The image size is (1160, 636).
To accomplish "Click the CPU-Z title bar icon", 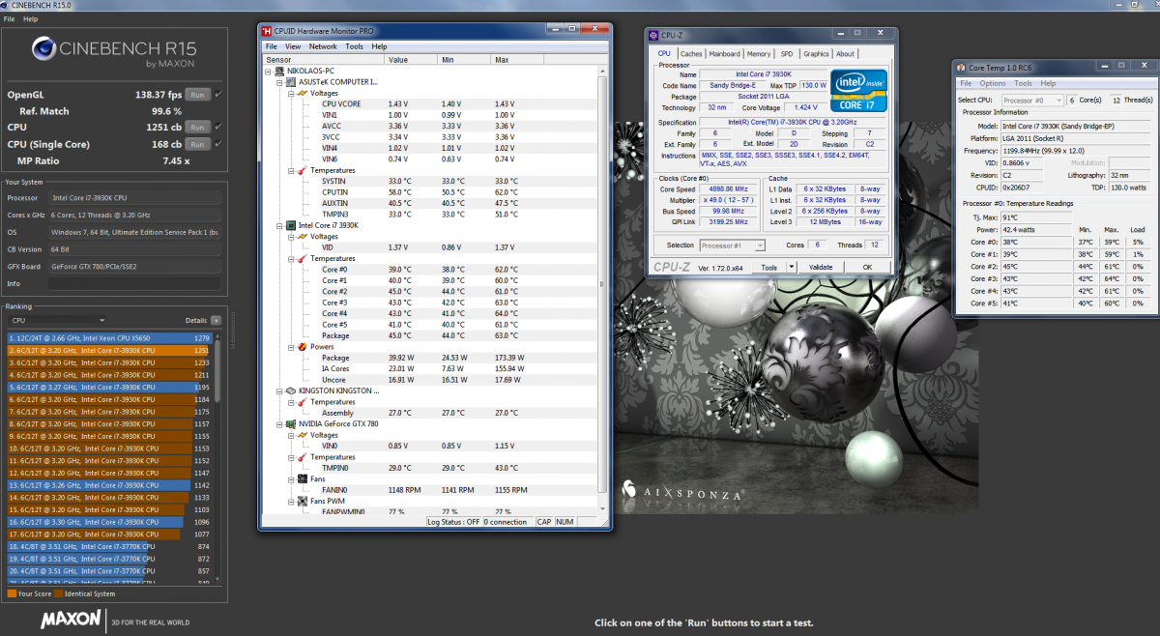I will pyautogui.click(x=655, y=34).
